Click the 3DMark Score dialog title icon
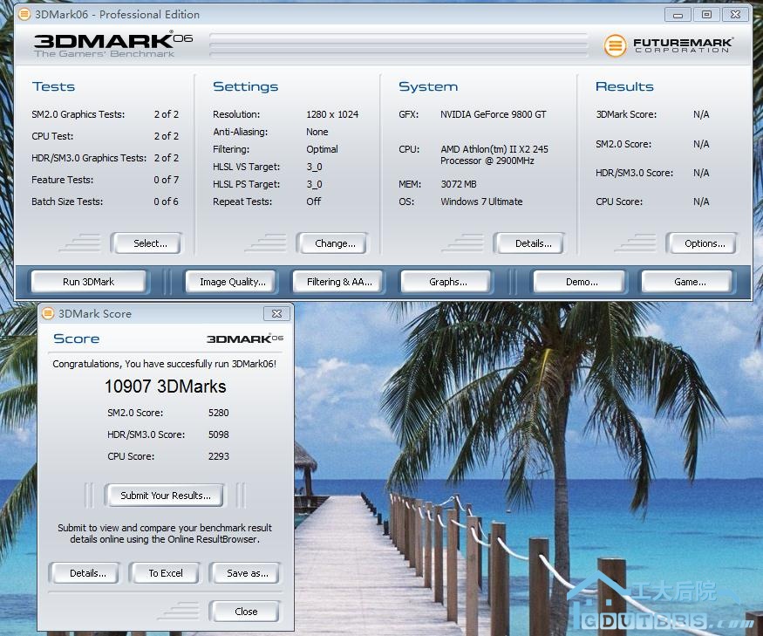Image resolution: width=763 pixels, height=636 pixels. [x=47, y=313]
